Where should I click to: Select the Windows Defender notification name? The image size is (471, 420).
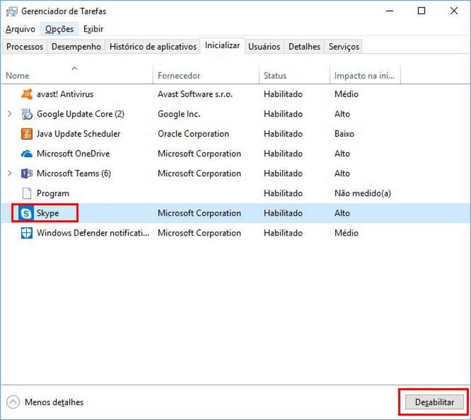(x=93, y=233)
